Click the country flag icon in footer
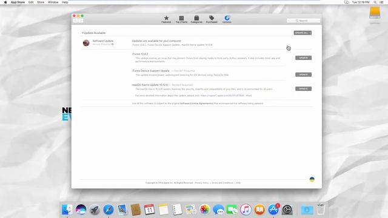Image resolution: width=388 pixels, height=218 pixels. click(312, 179)
